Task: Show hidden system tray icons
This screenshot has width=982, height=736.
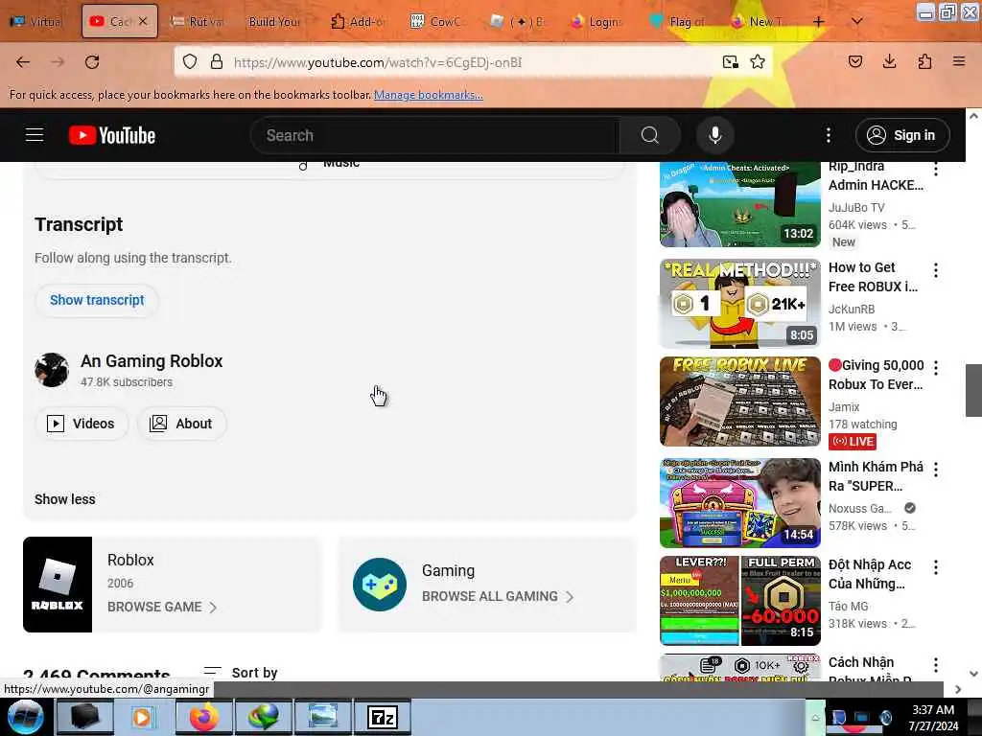Action: (815, 718)
